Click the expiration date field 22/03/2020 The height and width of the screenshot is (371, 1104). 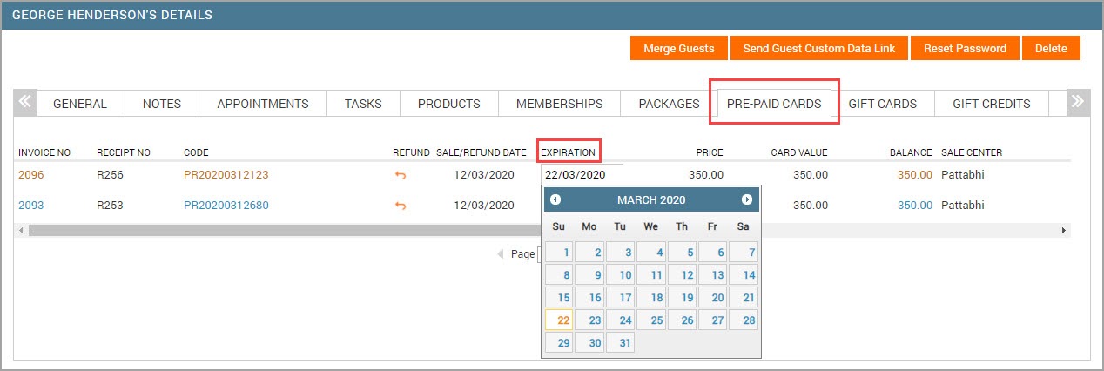click(582, 174)
